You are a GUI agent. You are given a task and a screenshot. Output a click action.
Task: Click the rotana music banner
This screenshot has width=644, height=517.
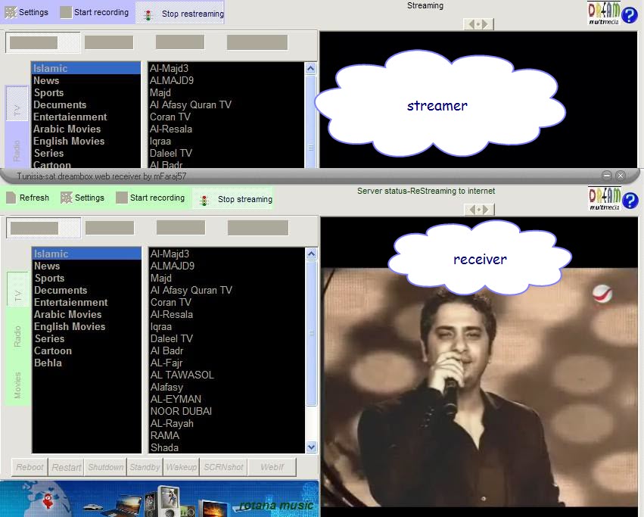[160, 499]
